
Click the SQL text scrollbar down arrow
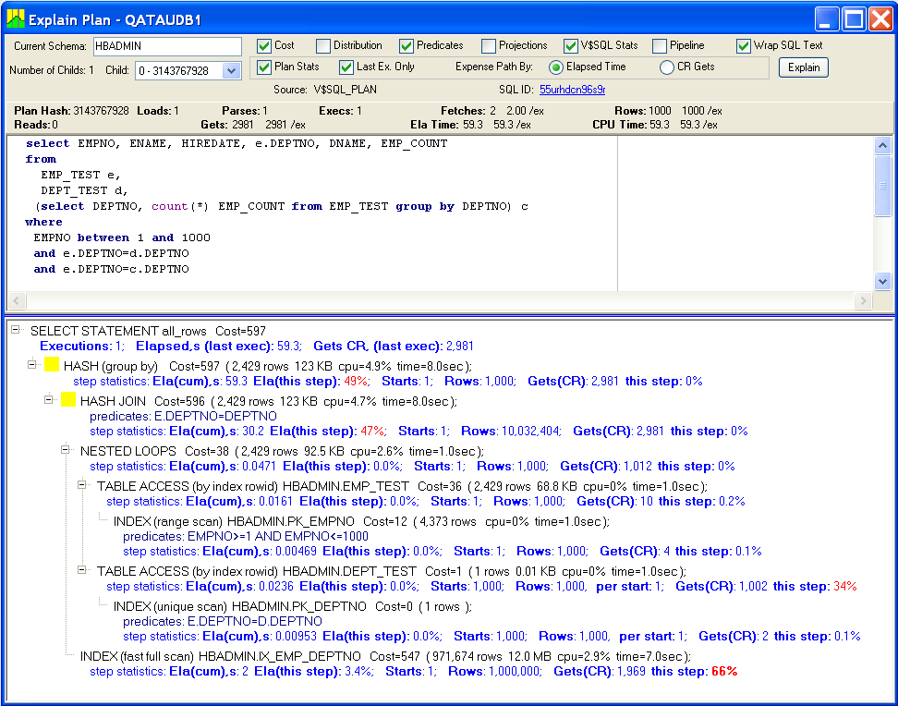pyautogui.click(x=882, y=281)
